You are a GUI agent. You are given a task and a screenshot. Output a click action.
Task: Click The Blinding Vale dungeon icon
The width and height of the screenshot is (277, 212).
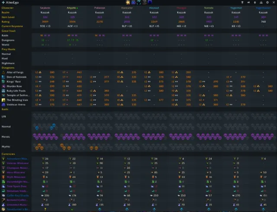[3, 100]
